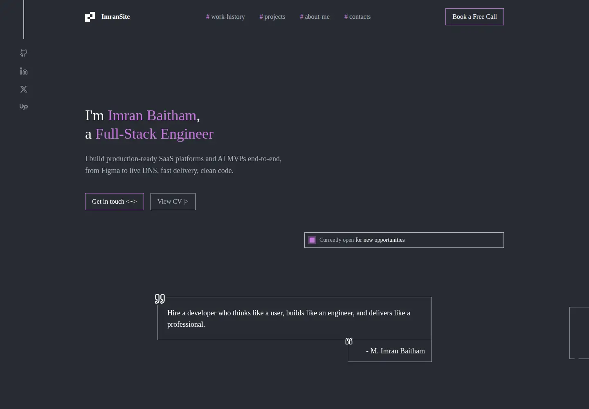Click the ImranSite logo icon
The width and height of the screenshot is (589, 409).
(90, 17)
